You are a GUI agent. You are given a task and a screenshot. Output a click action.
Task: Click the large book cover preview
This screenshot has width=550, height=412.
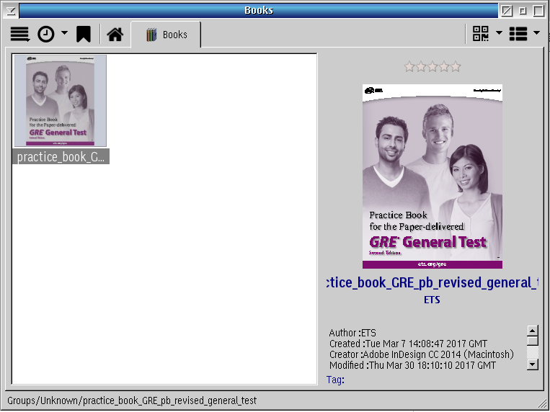pyautogui.click(x=433, y=176)
